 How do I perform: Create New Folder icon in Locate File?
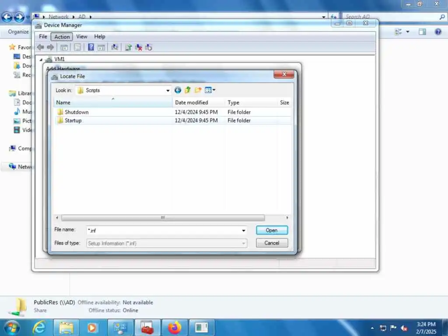pos(198,90)
